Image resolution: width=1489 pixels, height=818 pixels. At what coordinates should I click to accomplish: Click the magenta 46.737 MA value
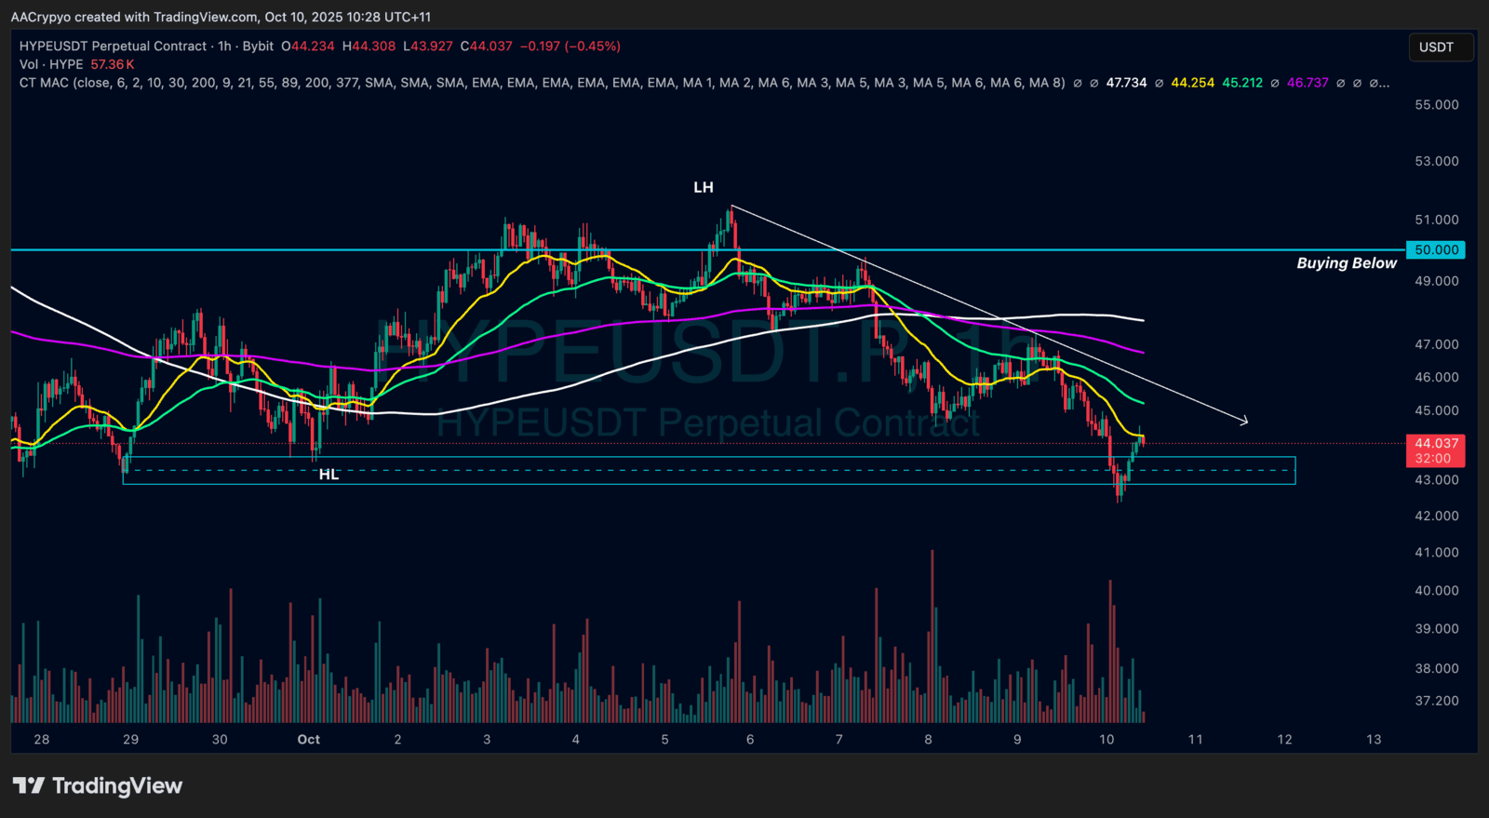coord(1308,83)
